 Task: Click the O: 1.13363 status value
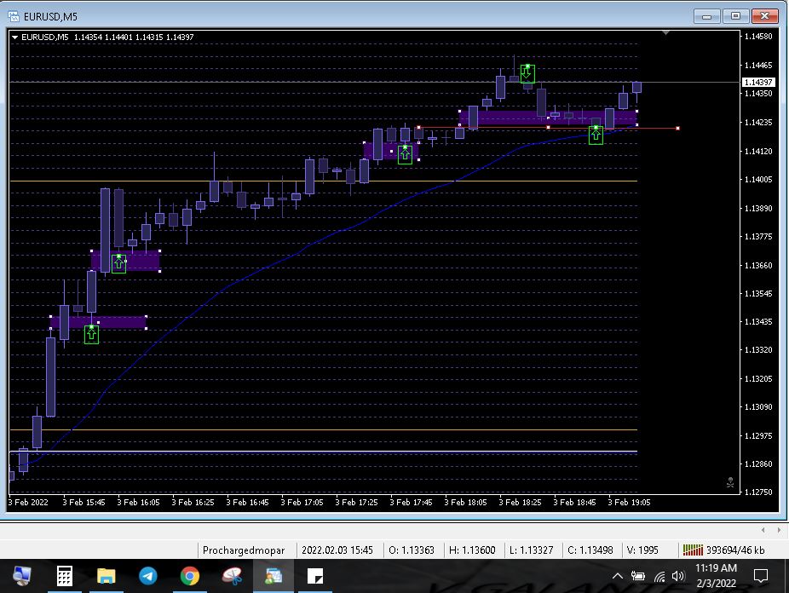click(411, 550)
